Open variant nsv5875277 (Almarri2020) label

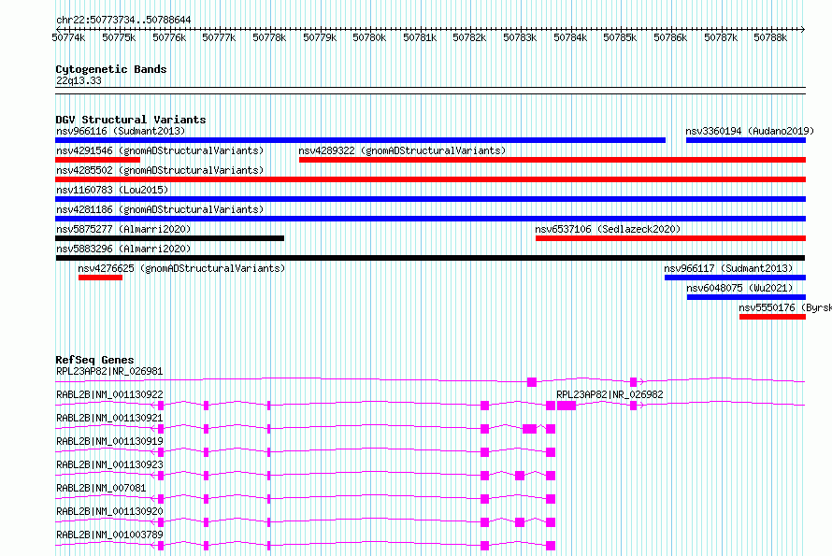tap(123, 229)
